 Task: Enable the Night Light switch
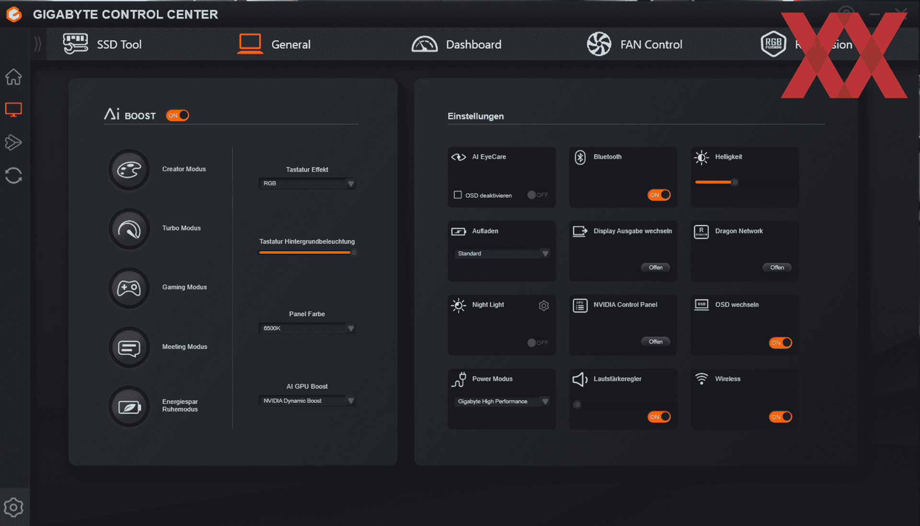(538, 343)
